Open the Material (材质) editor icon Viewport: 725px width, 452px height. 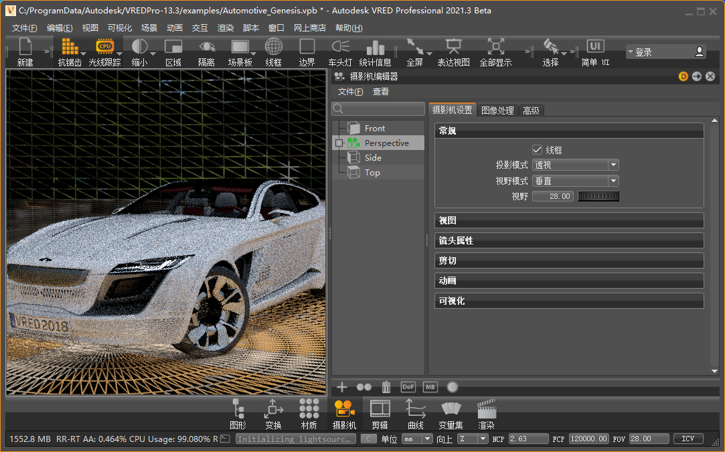pyautogui.click(x=309, y=408)
